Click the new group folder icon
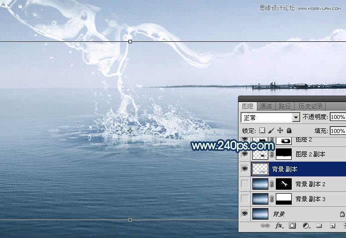This screenshot has width=346, height=238. coord(319,226)
